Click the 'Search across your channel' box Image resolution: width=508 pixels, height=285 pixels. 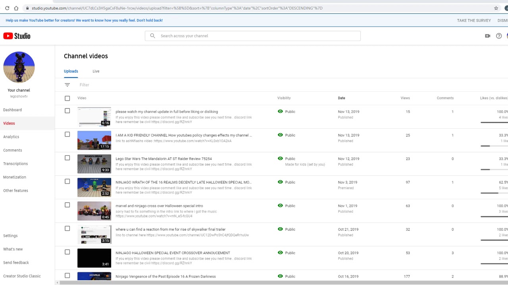(252, 36)
